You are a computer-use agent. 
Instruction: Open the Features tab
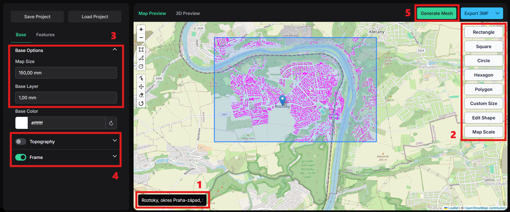(x=45, y=35)
